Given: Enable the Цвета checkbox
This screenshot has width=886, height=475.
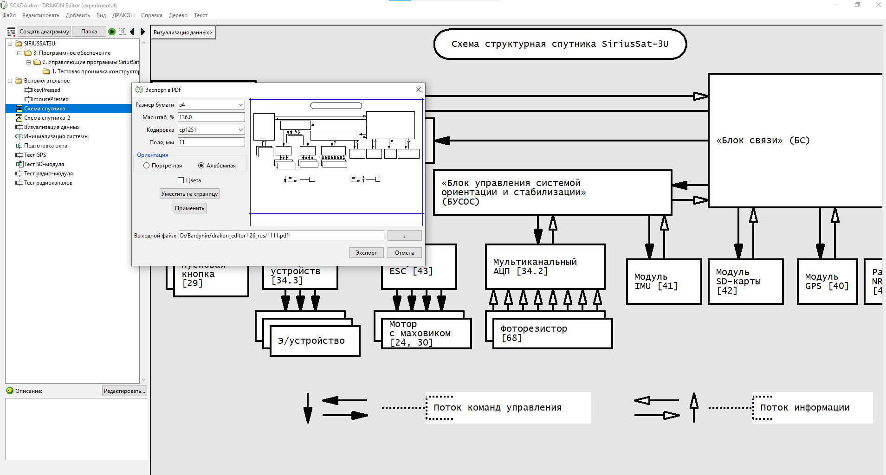Looking at the screenshot, I should point(181,180).
